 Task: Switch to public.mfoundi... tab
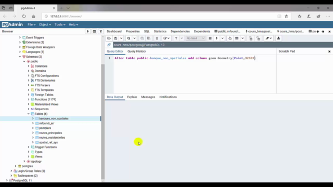[227, 31]
